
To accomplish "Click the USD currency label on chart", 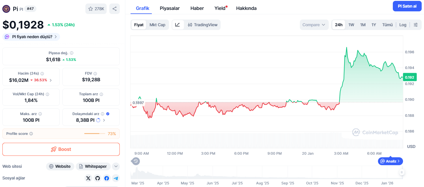I will pos(411,147).
